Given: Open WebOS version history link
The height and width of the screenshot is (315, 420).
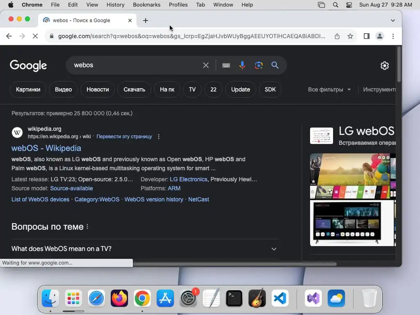Looking at the screenshot, I should [x=154, y=199].
